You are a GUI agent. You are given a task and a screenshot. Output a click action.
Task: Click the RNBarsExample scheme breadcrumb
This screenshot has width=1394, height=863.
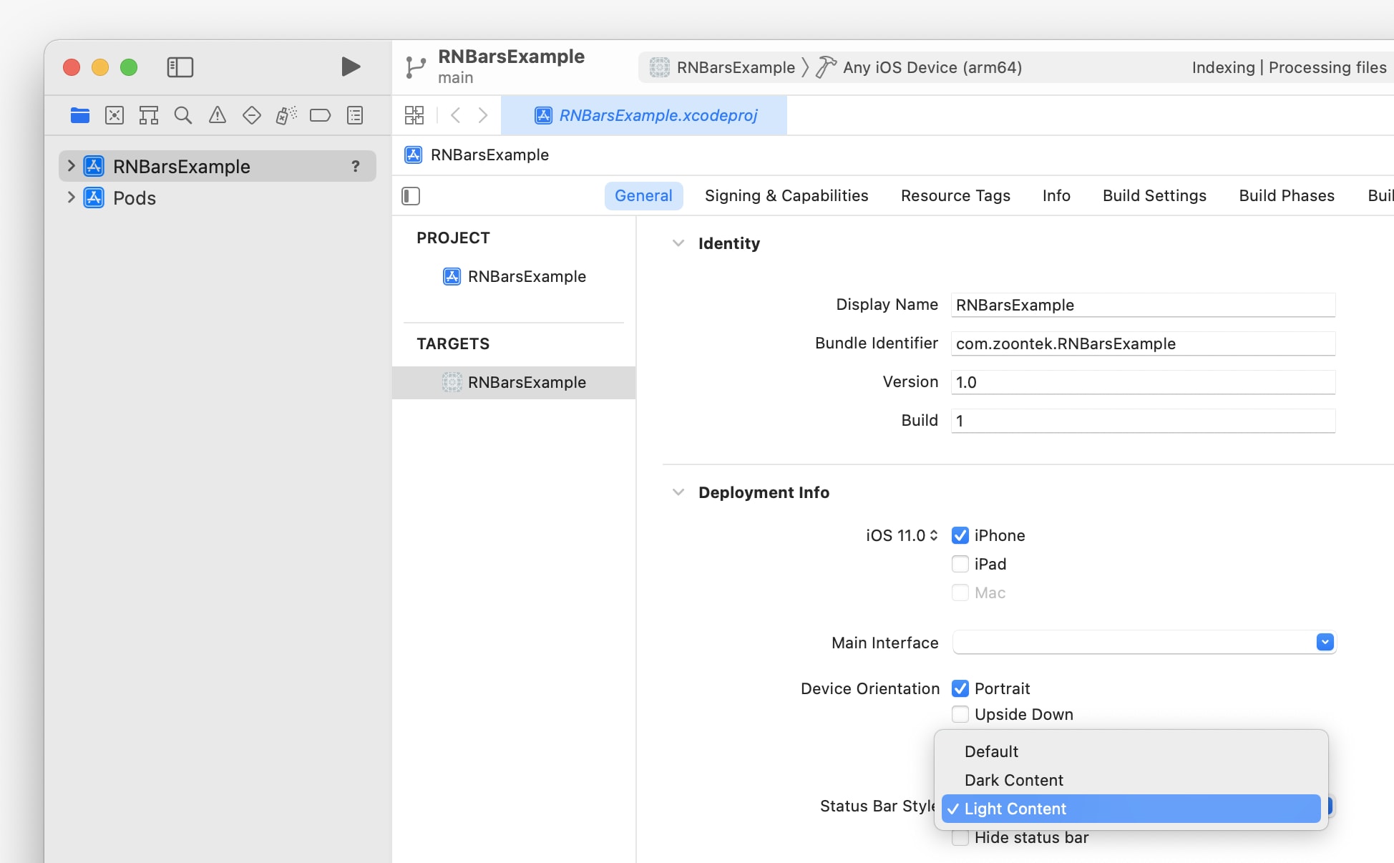735,67
